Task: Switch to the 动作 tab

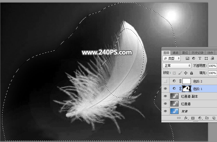Action: click(210, 53)
